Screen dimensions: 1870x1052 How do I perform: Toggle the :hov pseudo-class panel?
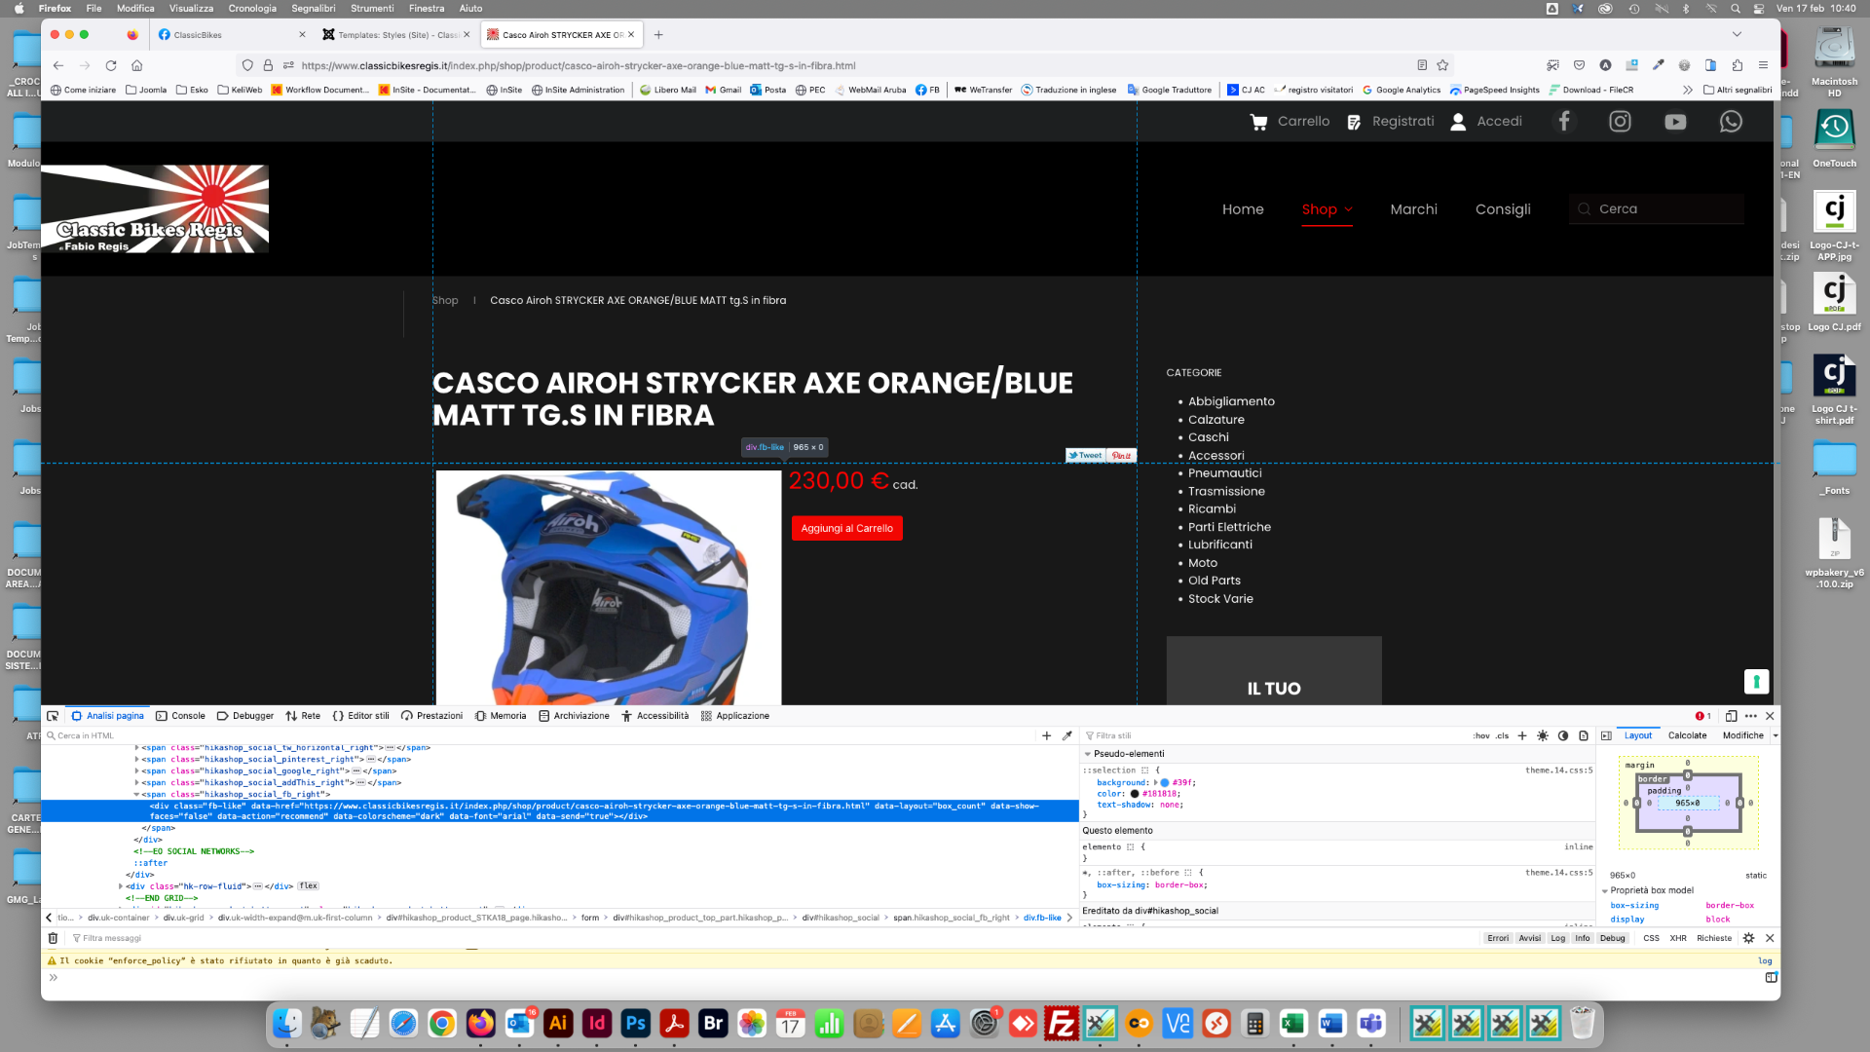point(1481,735)
